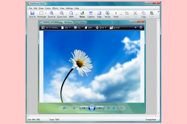Click Go To Gallery in Photo Gallery
Screen dimensions: 187x124
[50, 28]
